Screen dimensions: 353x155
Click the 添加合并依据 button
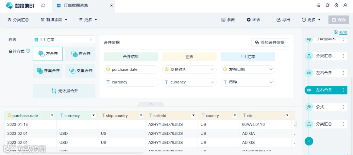tap(270, 43)
